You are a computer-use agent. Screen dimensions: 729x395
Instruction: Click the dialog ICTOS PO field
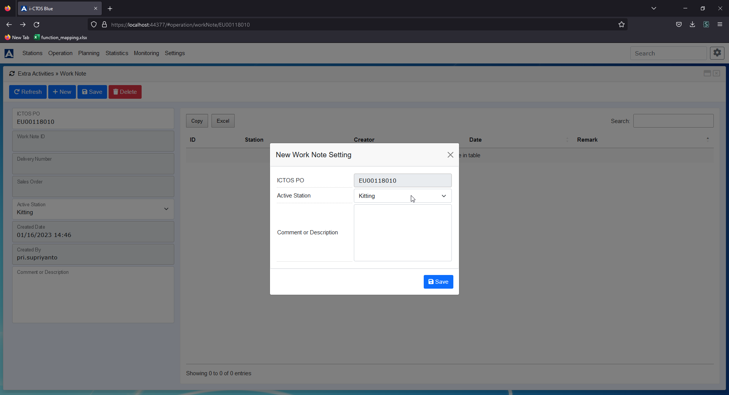403,180
